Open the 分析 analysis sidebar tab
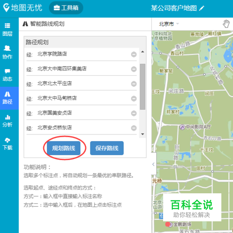This screenshot has height=233, width=233. (7, 121)
